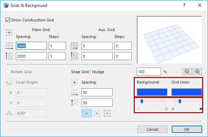This screenshot has width=208, height=137.
Task: Open the Grid Lines color swatch
Action: [x=187, y=92]
